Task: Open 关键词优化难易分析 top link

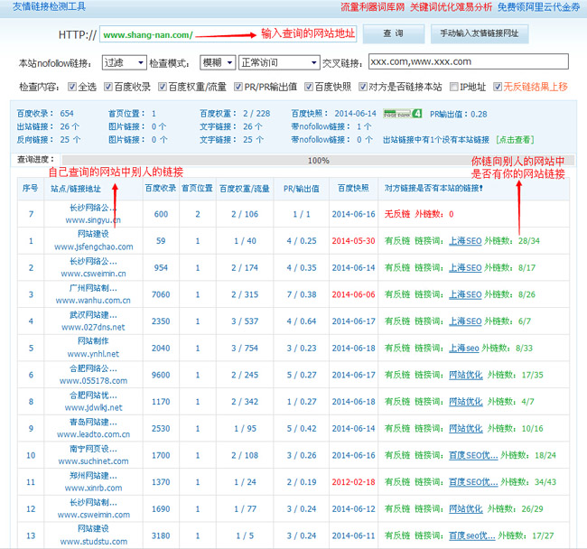Action: pos(451,7)
